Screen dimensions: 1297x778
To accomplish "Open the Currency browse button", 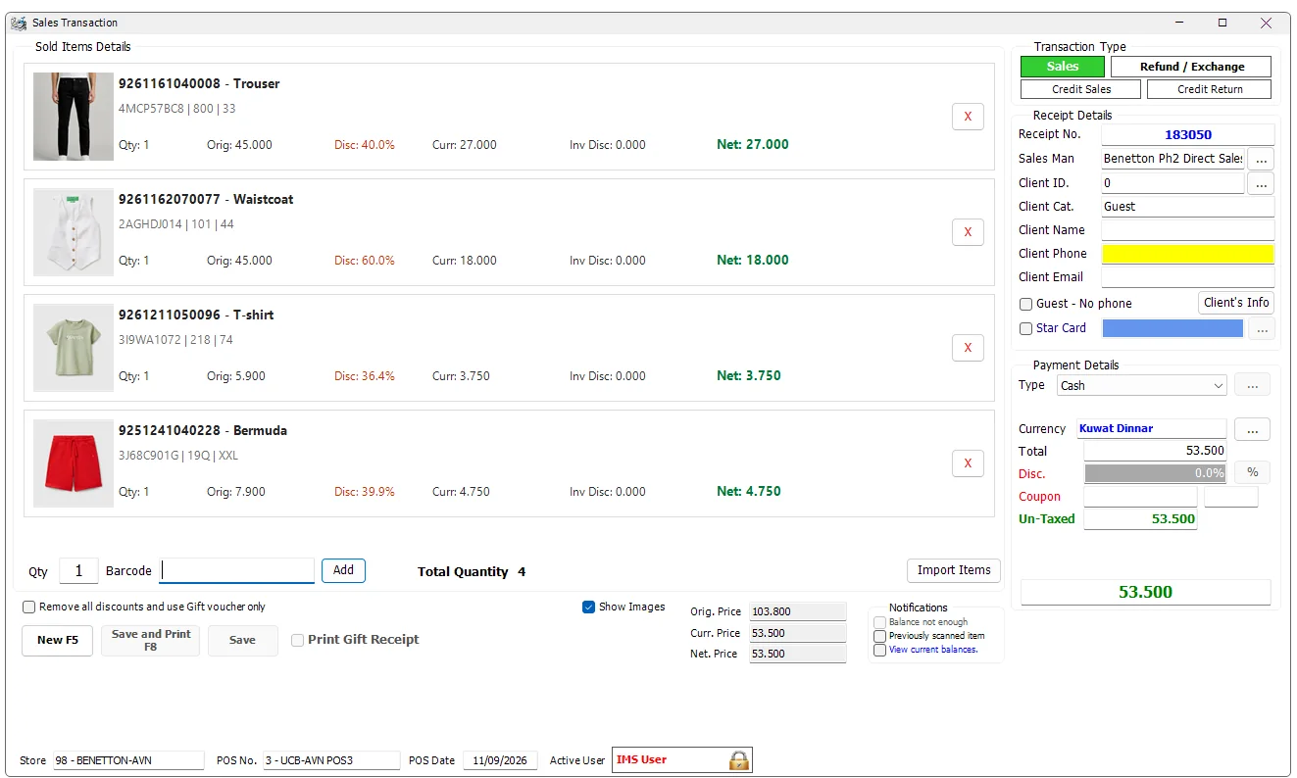I will coord(1252,429).
